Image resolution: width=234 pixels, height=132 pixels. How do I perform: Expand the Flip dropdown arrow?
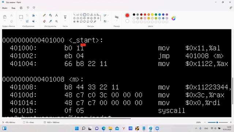click(x=36, y=21)
